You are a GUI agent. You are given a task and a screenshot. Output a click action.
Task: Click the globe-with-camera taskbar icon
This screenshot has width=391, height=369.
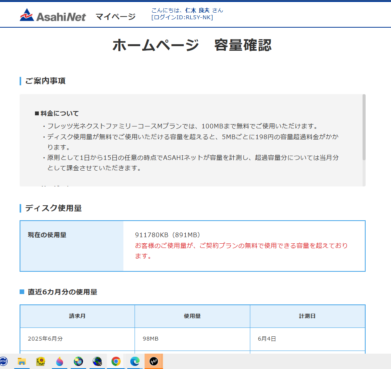[x=97, y=361]
